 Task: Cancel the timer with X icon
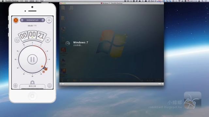pos(48,40)
